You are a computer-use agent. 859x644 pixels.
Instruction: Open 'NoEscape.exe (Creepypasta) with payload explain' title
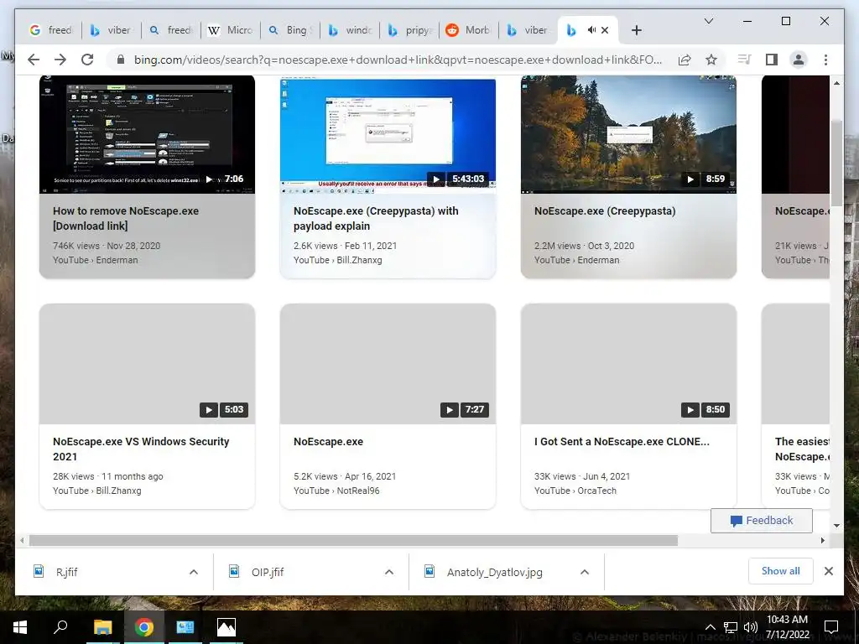(x=376, y=219)
